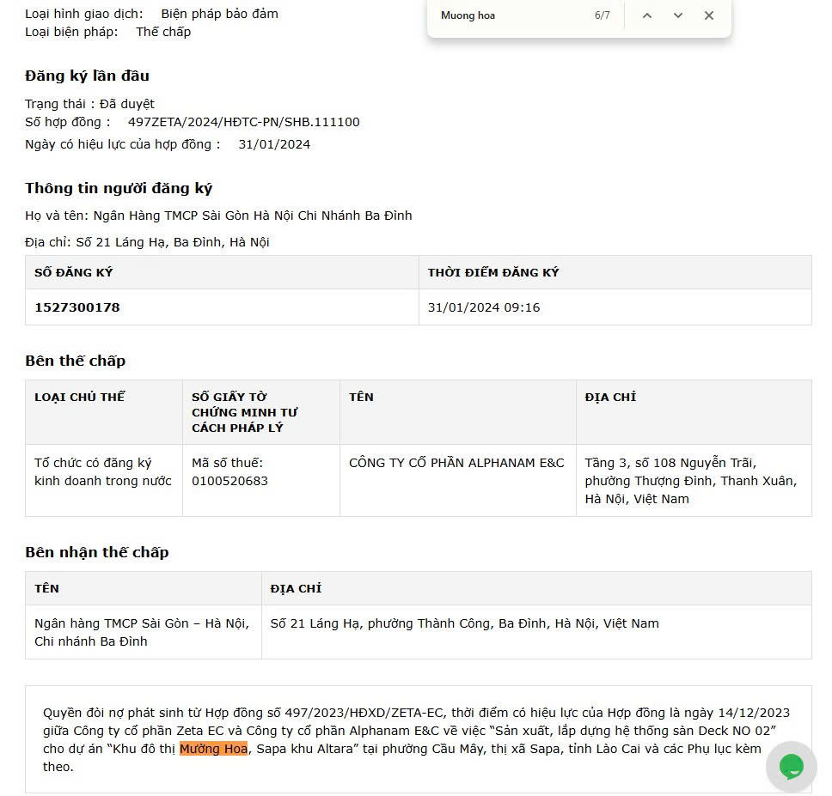Click the "Quyền đòi nợ" collateral description paragraph
This screenshot has height=796, width=832.
click(x=418, y=739)
